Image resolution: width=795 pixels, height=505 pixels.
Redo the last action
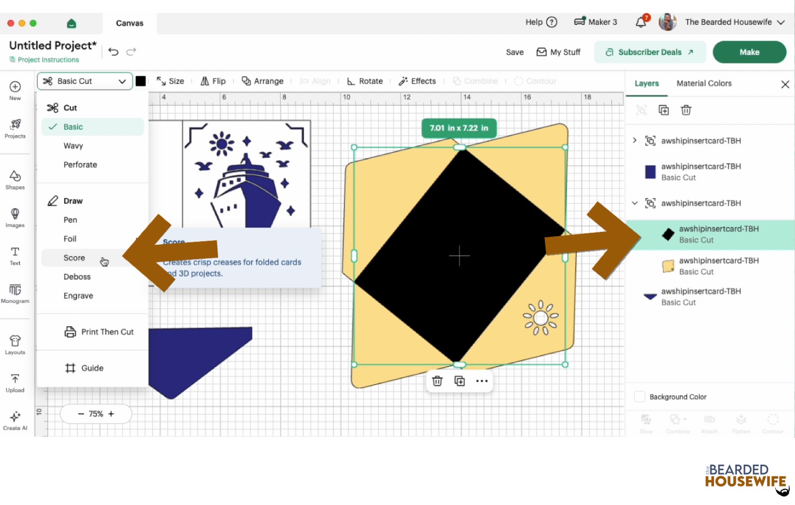click(x=131, y=52)
